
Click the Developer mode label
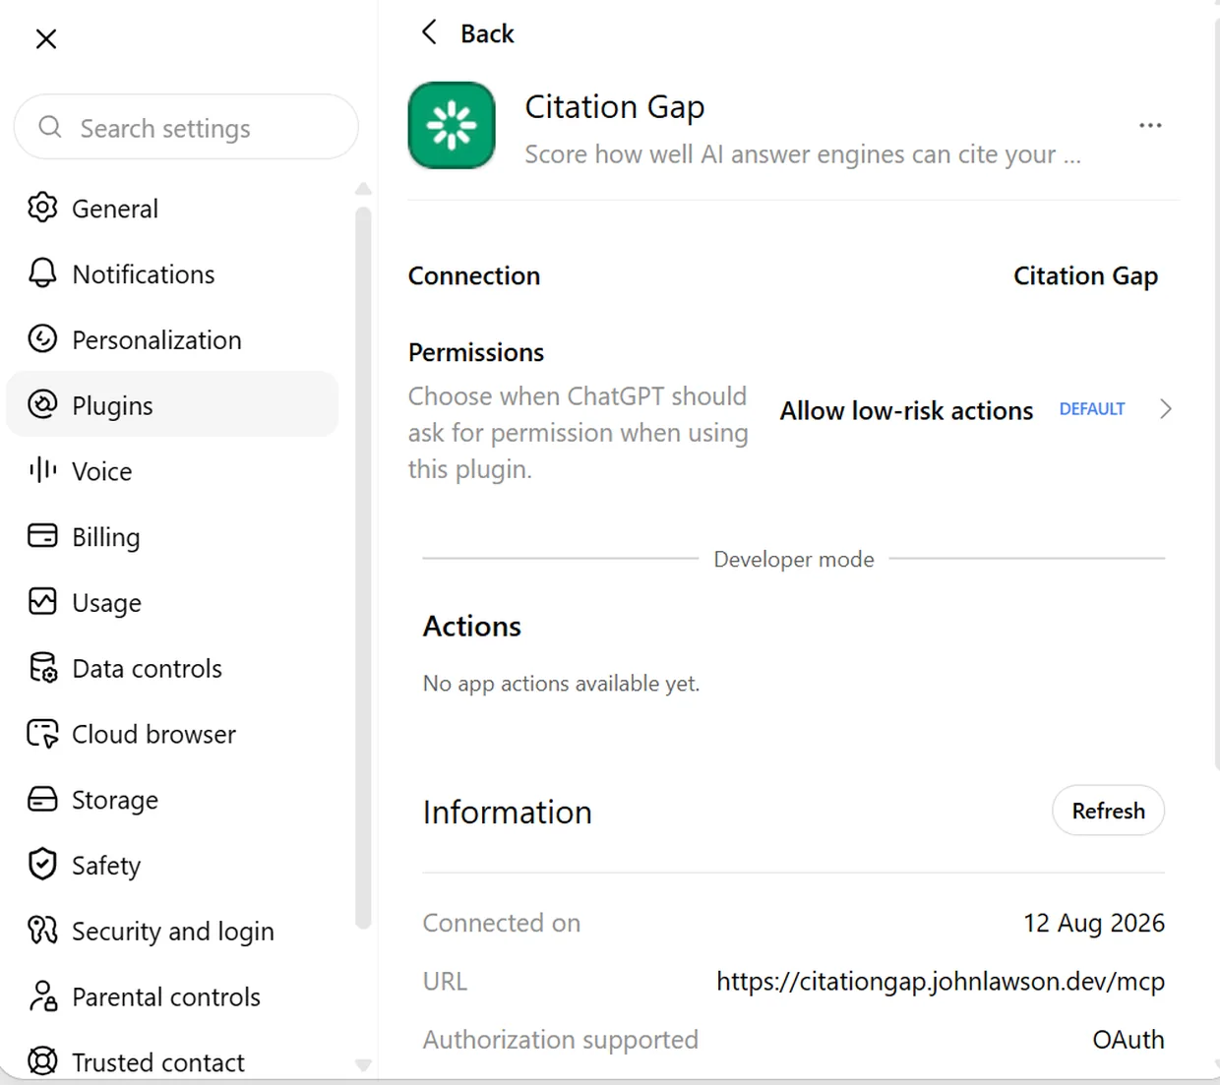(794, 559)
